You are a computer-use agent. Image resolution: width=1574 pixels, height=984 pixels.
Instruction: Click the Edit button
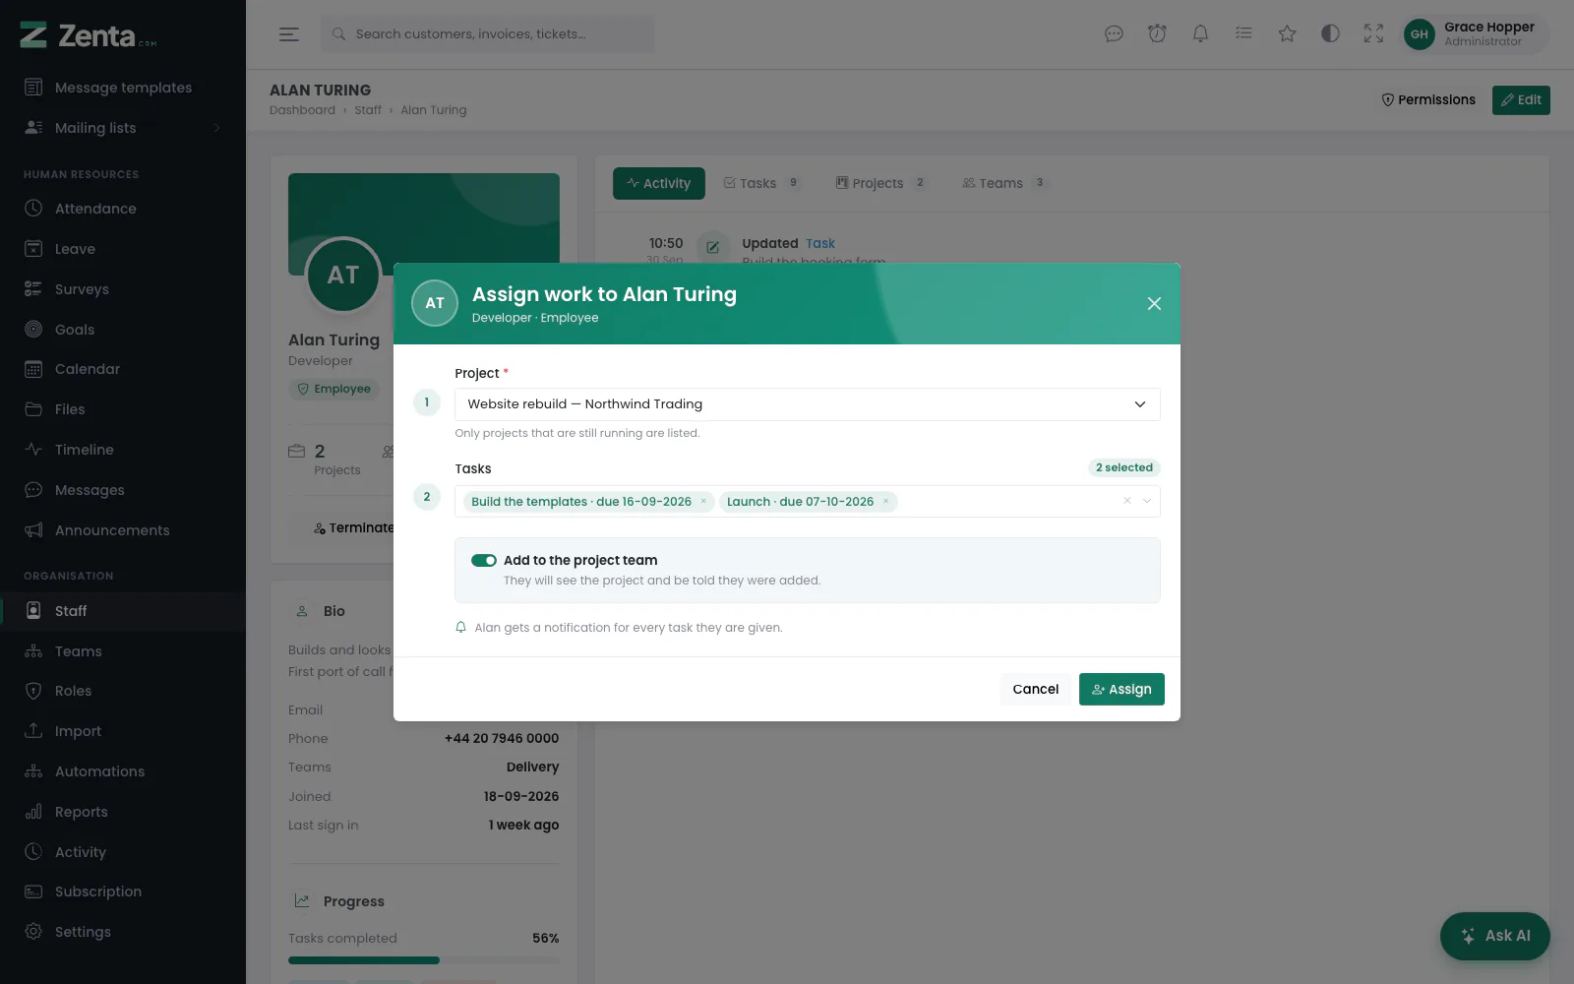click(1521, 99)
